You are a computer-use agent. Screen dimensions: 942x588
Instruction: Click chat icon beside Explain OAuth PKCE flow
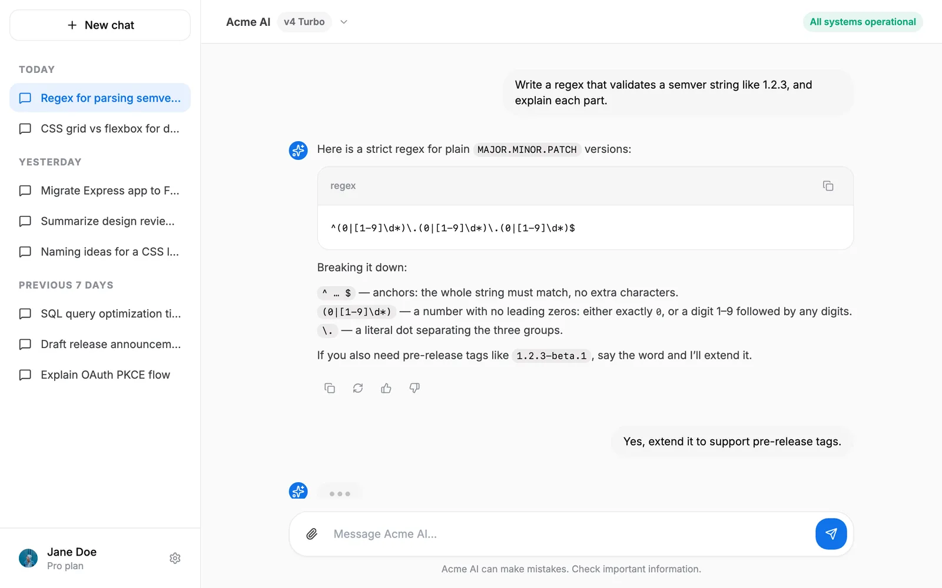[25, 375]
